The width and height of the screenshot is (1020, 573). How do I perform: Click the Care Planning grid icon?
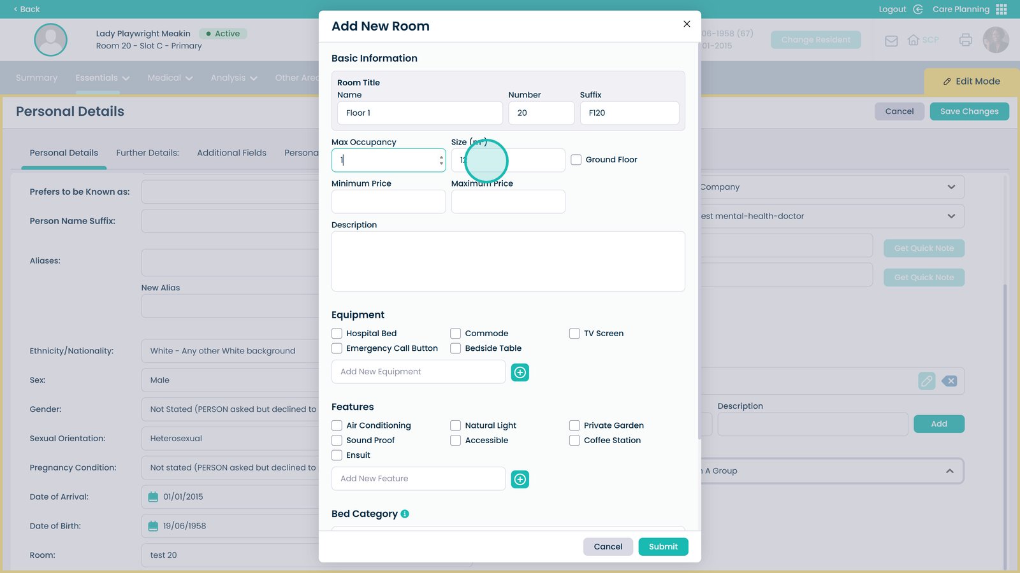(x=1002, y=10)
